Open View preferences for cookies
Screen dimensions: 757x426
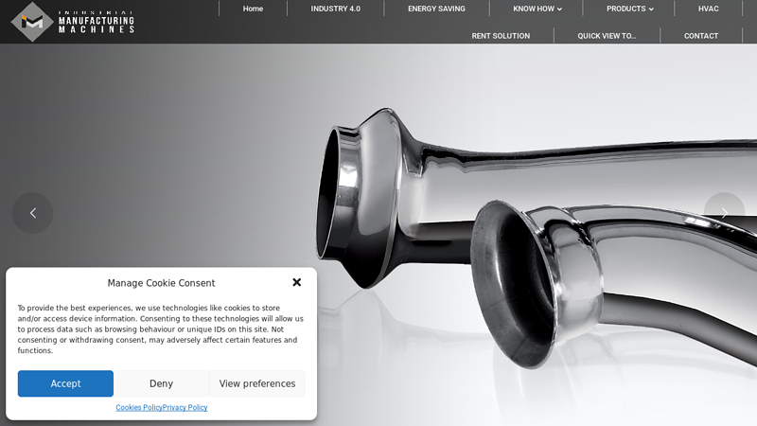[x=257, y=383]
